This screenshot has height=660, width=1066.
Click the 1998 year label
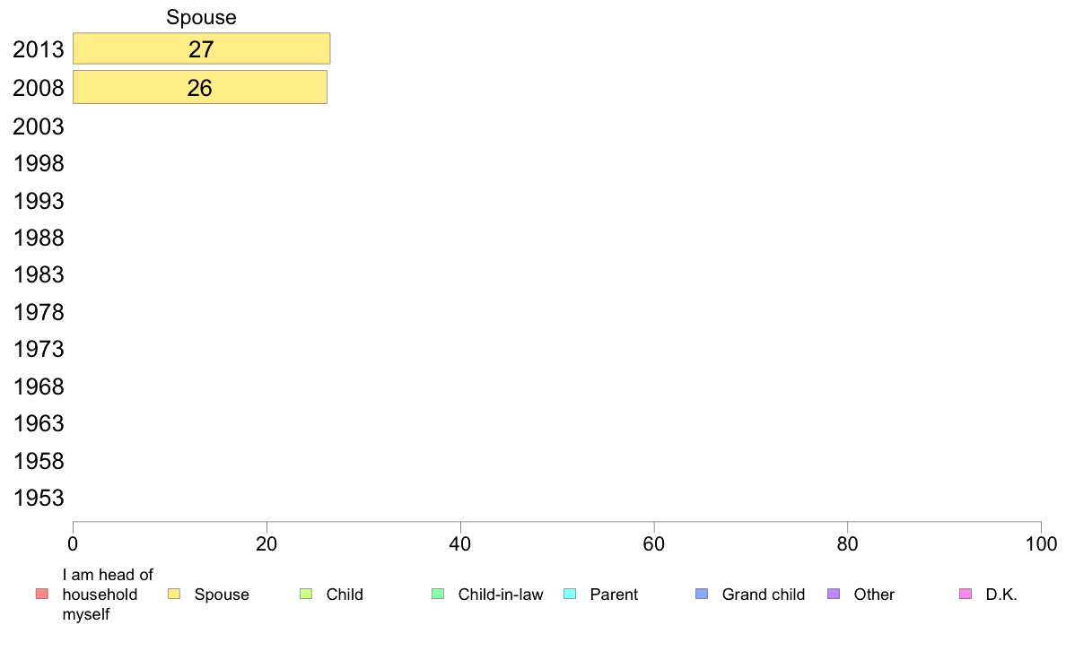[39, 164]
